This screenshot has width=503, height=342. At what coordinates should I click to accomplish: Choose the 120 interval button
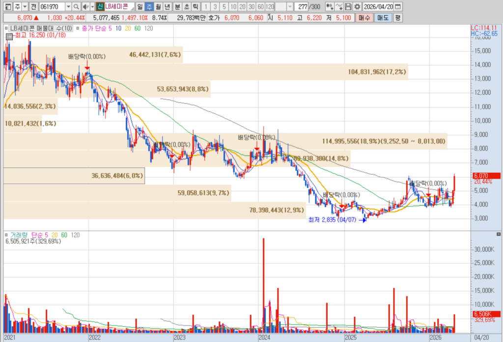pos(270,6)
